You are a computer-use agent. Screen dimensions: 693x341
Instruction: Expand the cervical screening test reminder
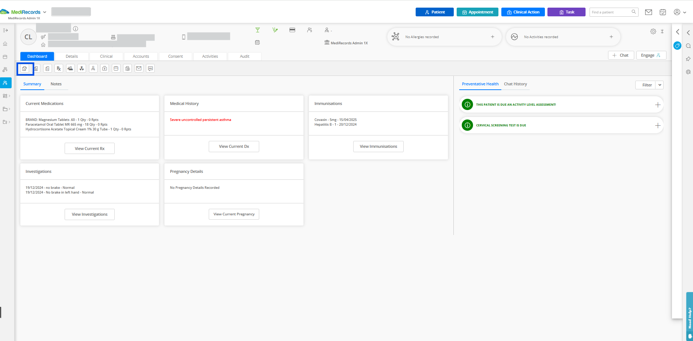(657, 126)
